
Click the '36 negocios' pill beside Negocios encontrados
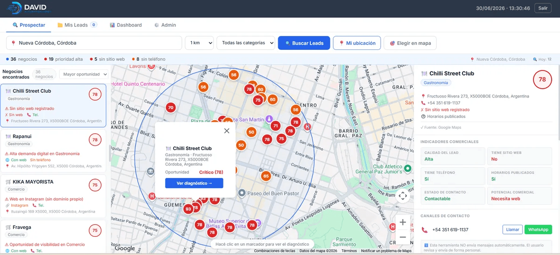coord(44,74)
